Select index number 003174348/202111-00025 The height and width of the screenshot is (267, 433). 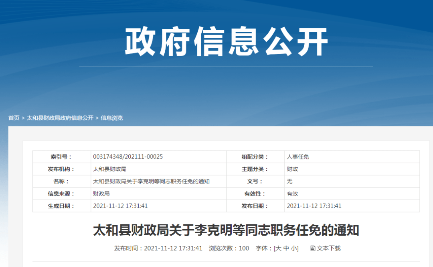(128, 157)
